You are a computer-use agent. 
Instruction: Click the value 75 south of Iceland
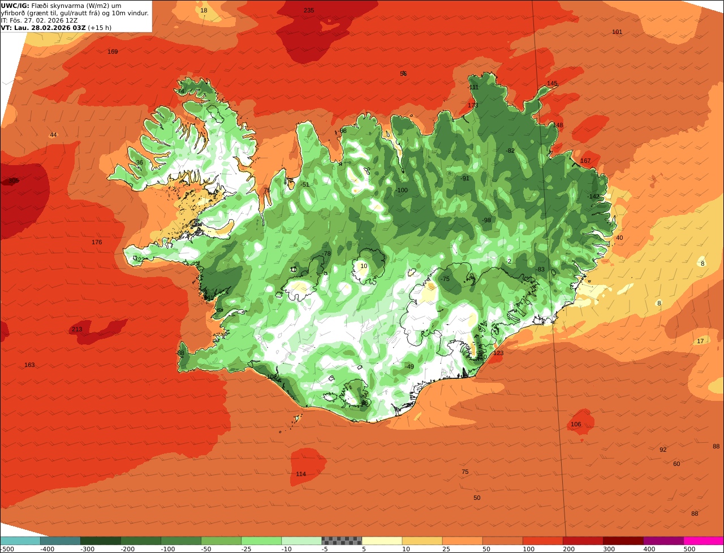[465, 472]
